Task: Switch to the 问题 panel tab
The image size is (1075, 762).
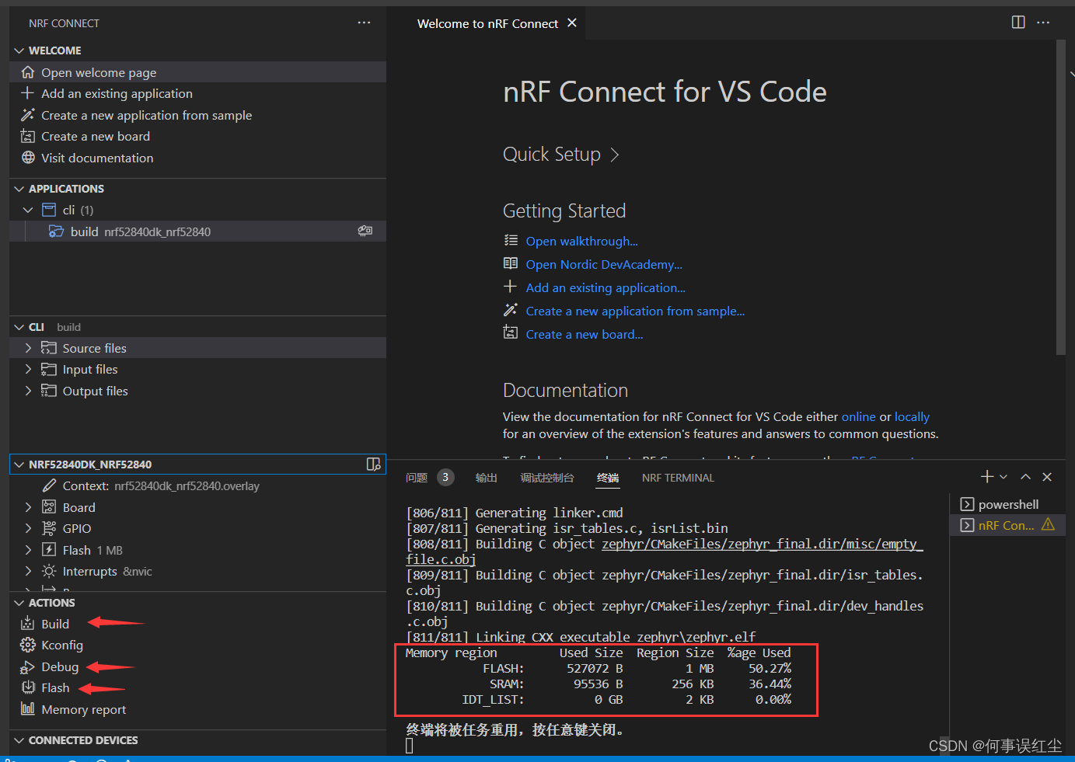Action: [417, 478]
